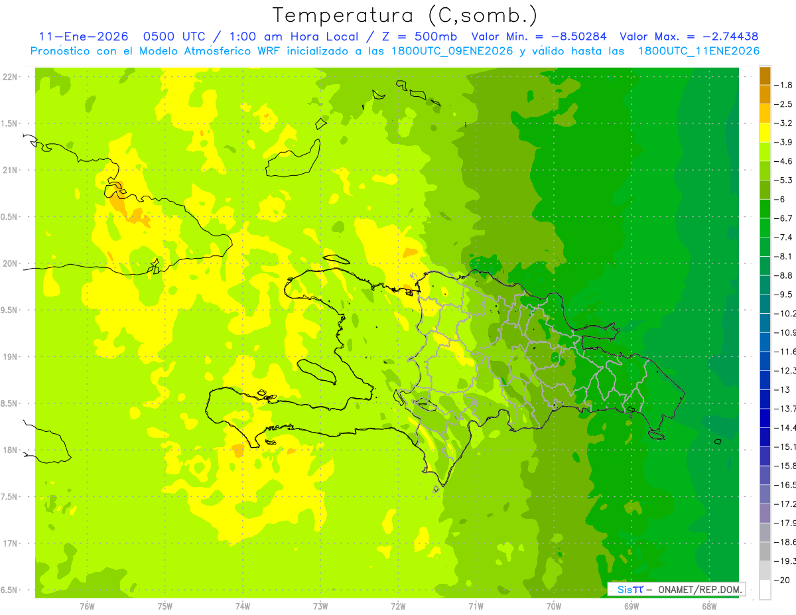Click the '-6.7' colorbar label
Image resolution: width=796 pixels, height=615 pixels.
(x=785, y=218)
